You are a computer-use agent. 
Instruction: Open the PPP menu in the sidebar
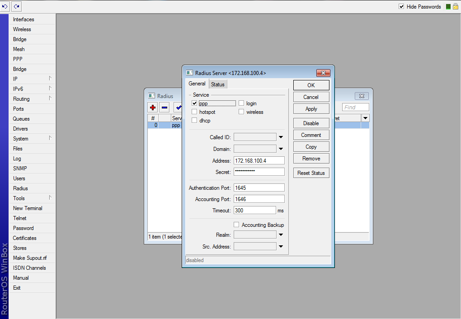(x=18, y=59)
